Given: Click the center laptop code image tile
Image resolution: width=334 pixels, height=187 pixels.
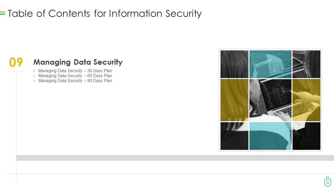Looking at the screenshot, I should pos(270,100).
